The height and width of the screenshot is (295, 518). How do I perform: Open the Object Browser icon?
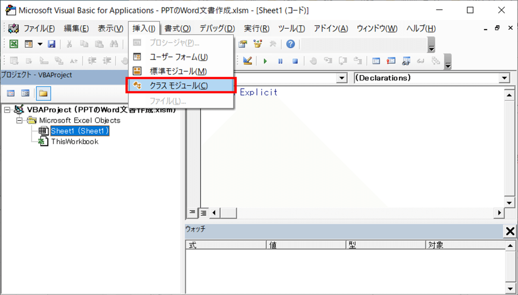258,44
